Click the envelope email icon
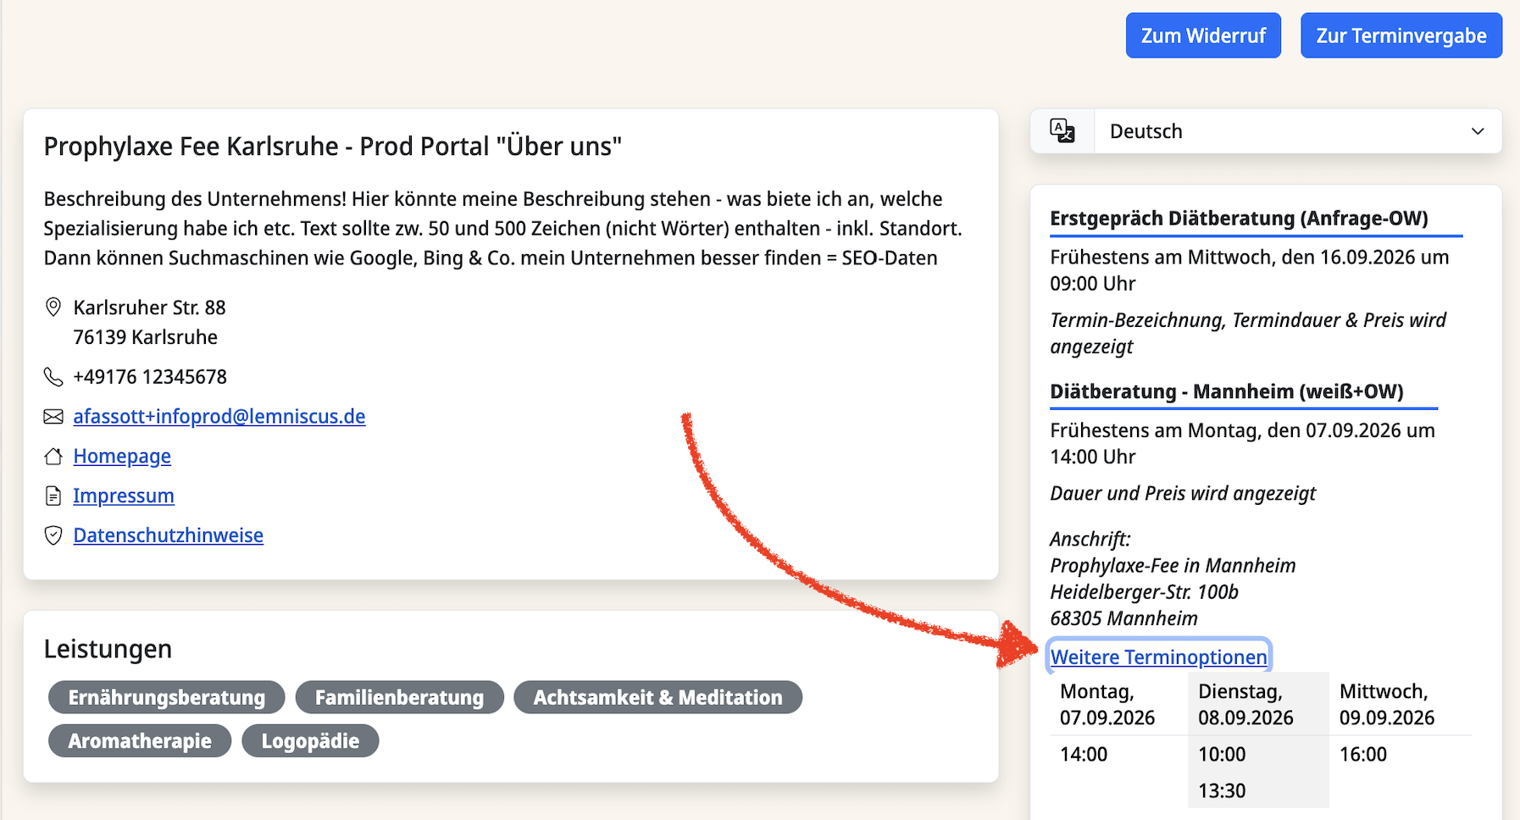 click(53, 417)
